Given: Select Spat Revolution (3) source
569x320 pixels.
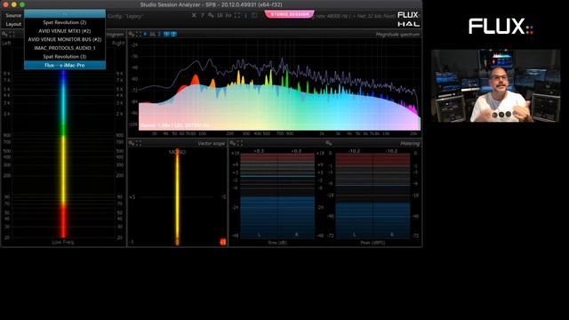Looking at the screenshot, I should pos(65,57).
